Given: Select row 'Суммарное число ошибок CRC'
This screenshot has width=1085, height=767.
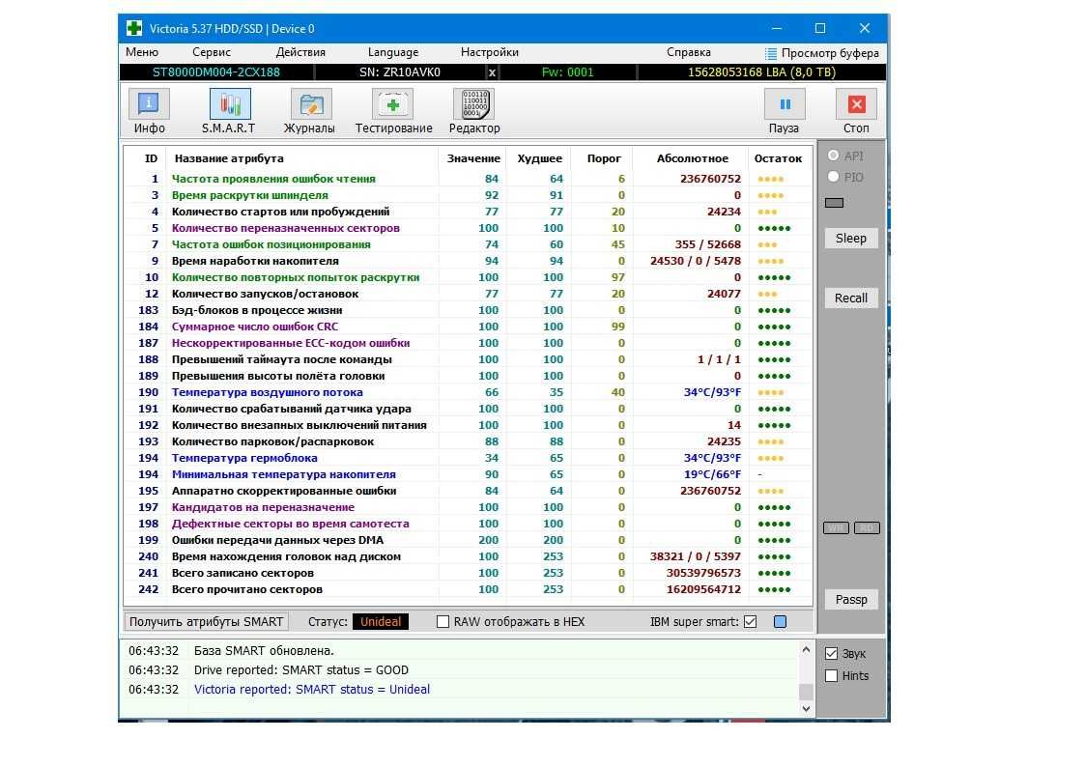Looking at the screenshot, I should pos(468,327).
